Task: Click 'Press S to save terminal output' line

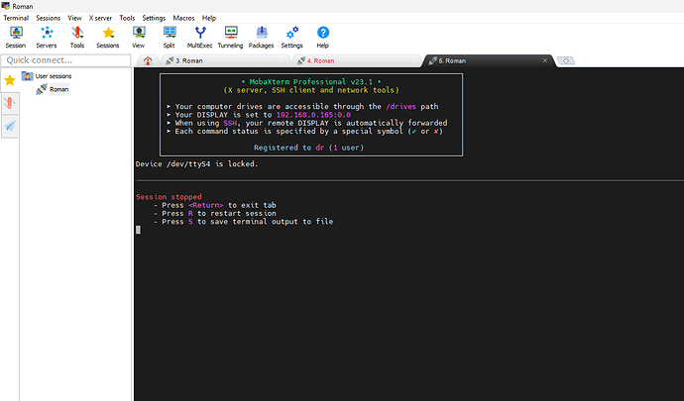Action: pyautogui.click(x=243, y=222)
